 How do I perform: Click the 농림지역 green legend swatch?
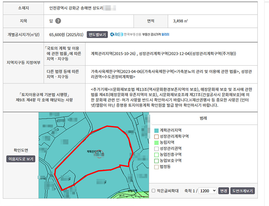156,143
